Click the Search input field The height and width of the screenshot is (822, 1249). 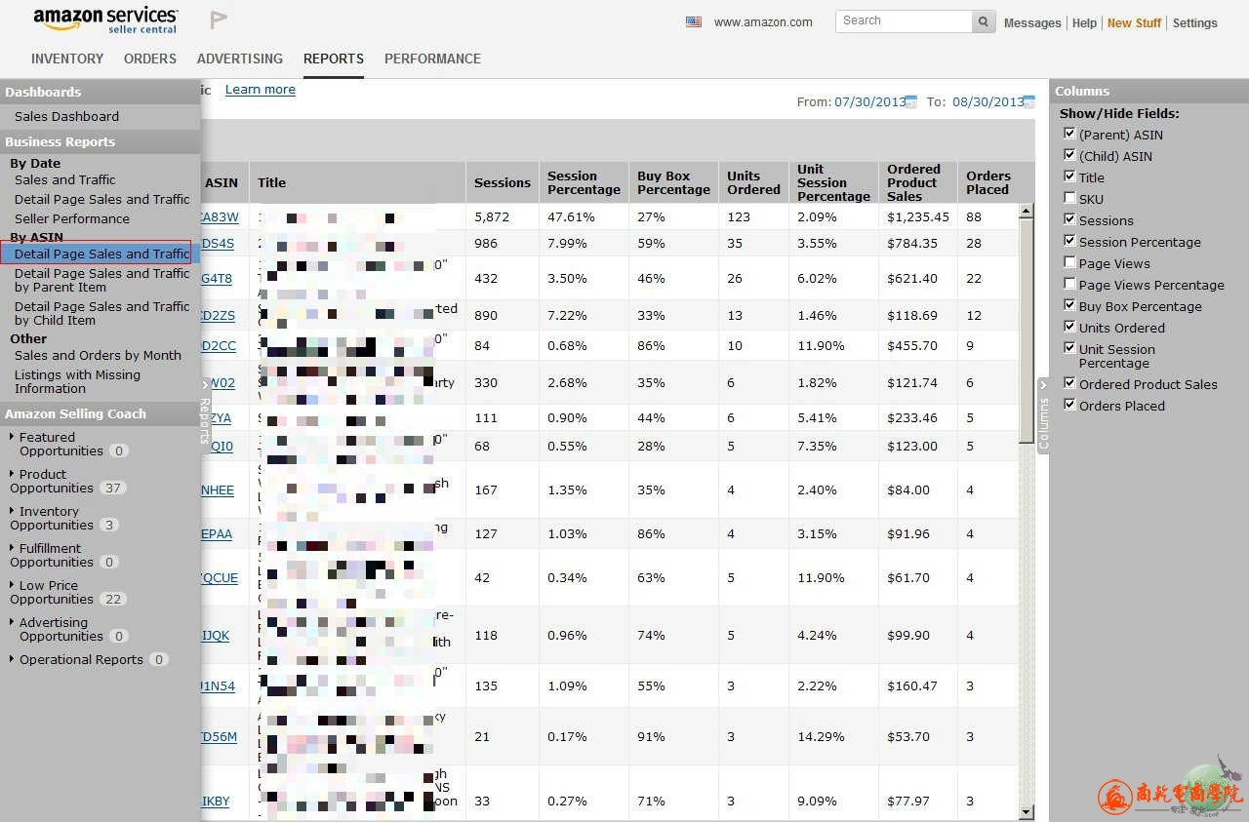tap(905, 21)
